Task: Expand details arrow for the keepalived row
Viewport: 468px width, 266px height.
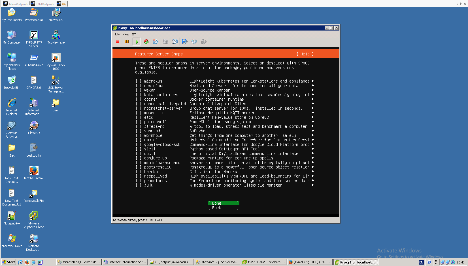Action: point(313,176)
